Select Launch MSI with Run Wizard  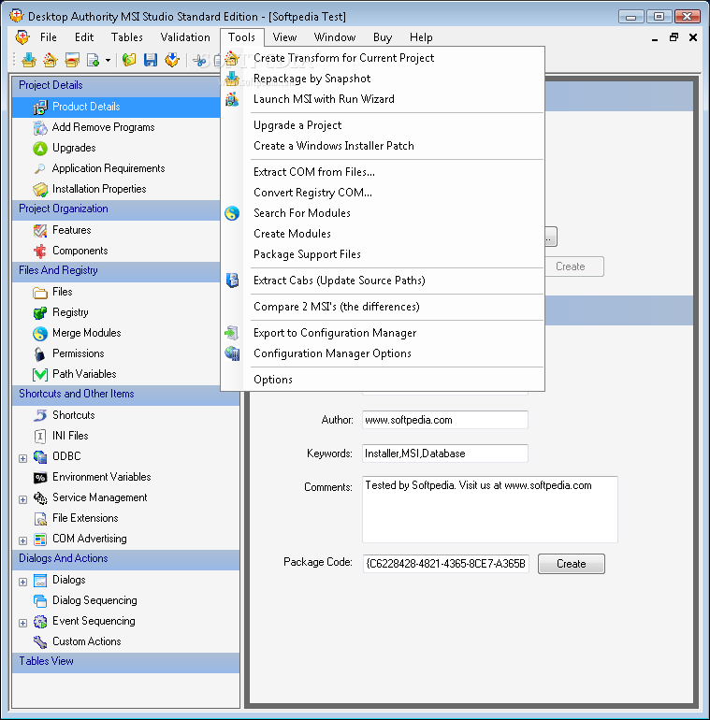(x=383, y=99)
